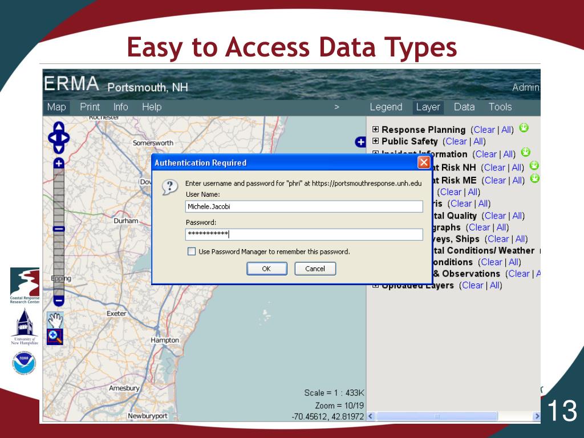Expand the Public Safety layer group

(375, 141)
